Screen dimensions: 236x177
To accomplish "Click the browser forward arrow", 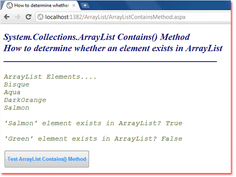I will click(17, 17).
